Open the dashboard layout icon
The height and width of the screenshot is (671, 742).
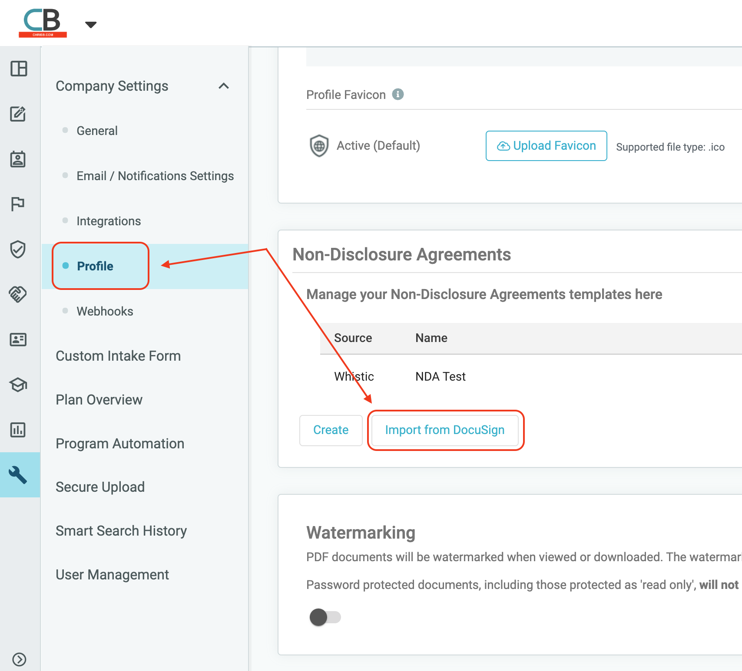19,69
